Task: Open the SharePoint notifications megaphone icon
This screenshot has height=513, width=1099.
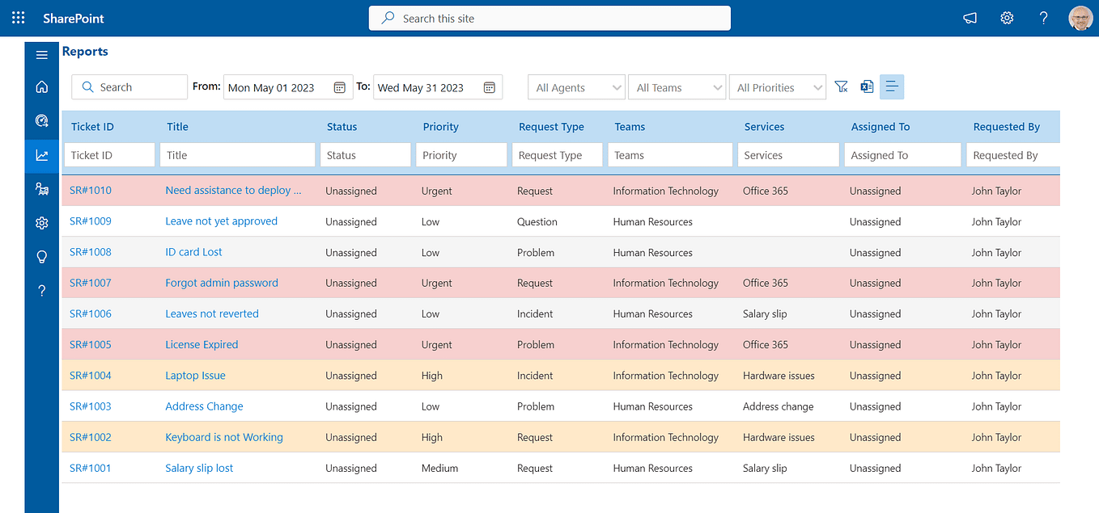Action: (x=970, y=17)
